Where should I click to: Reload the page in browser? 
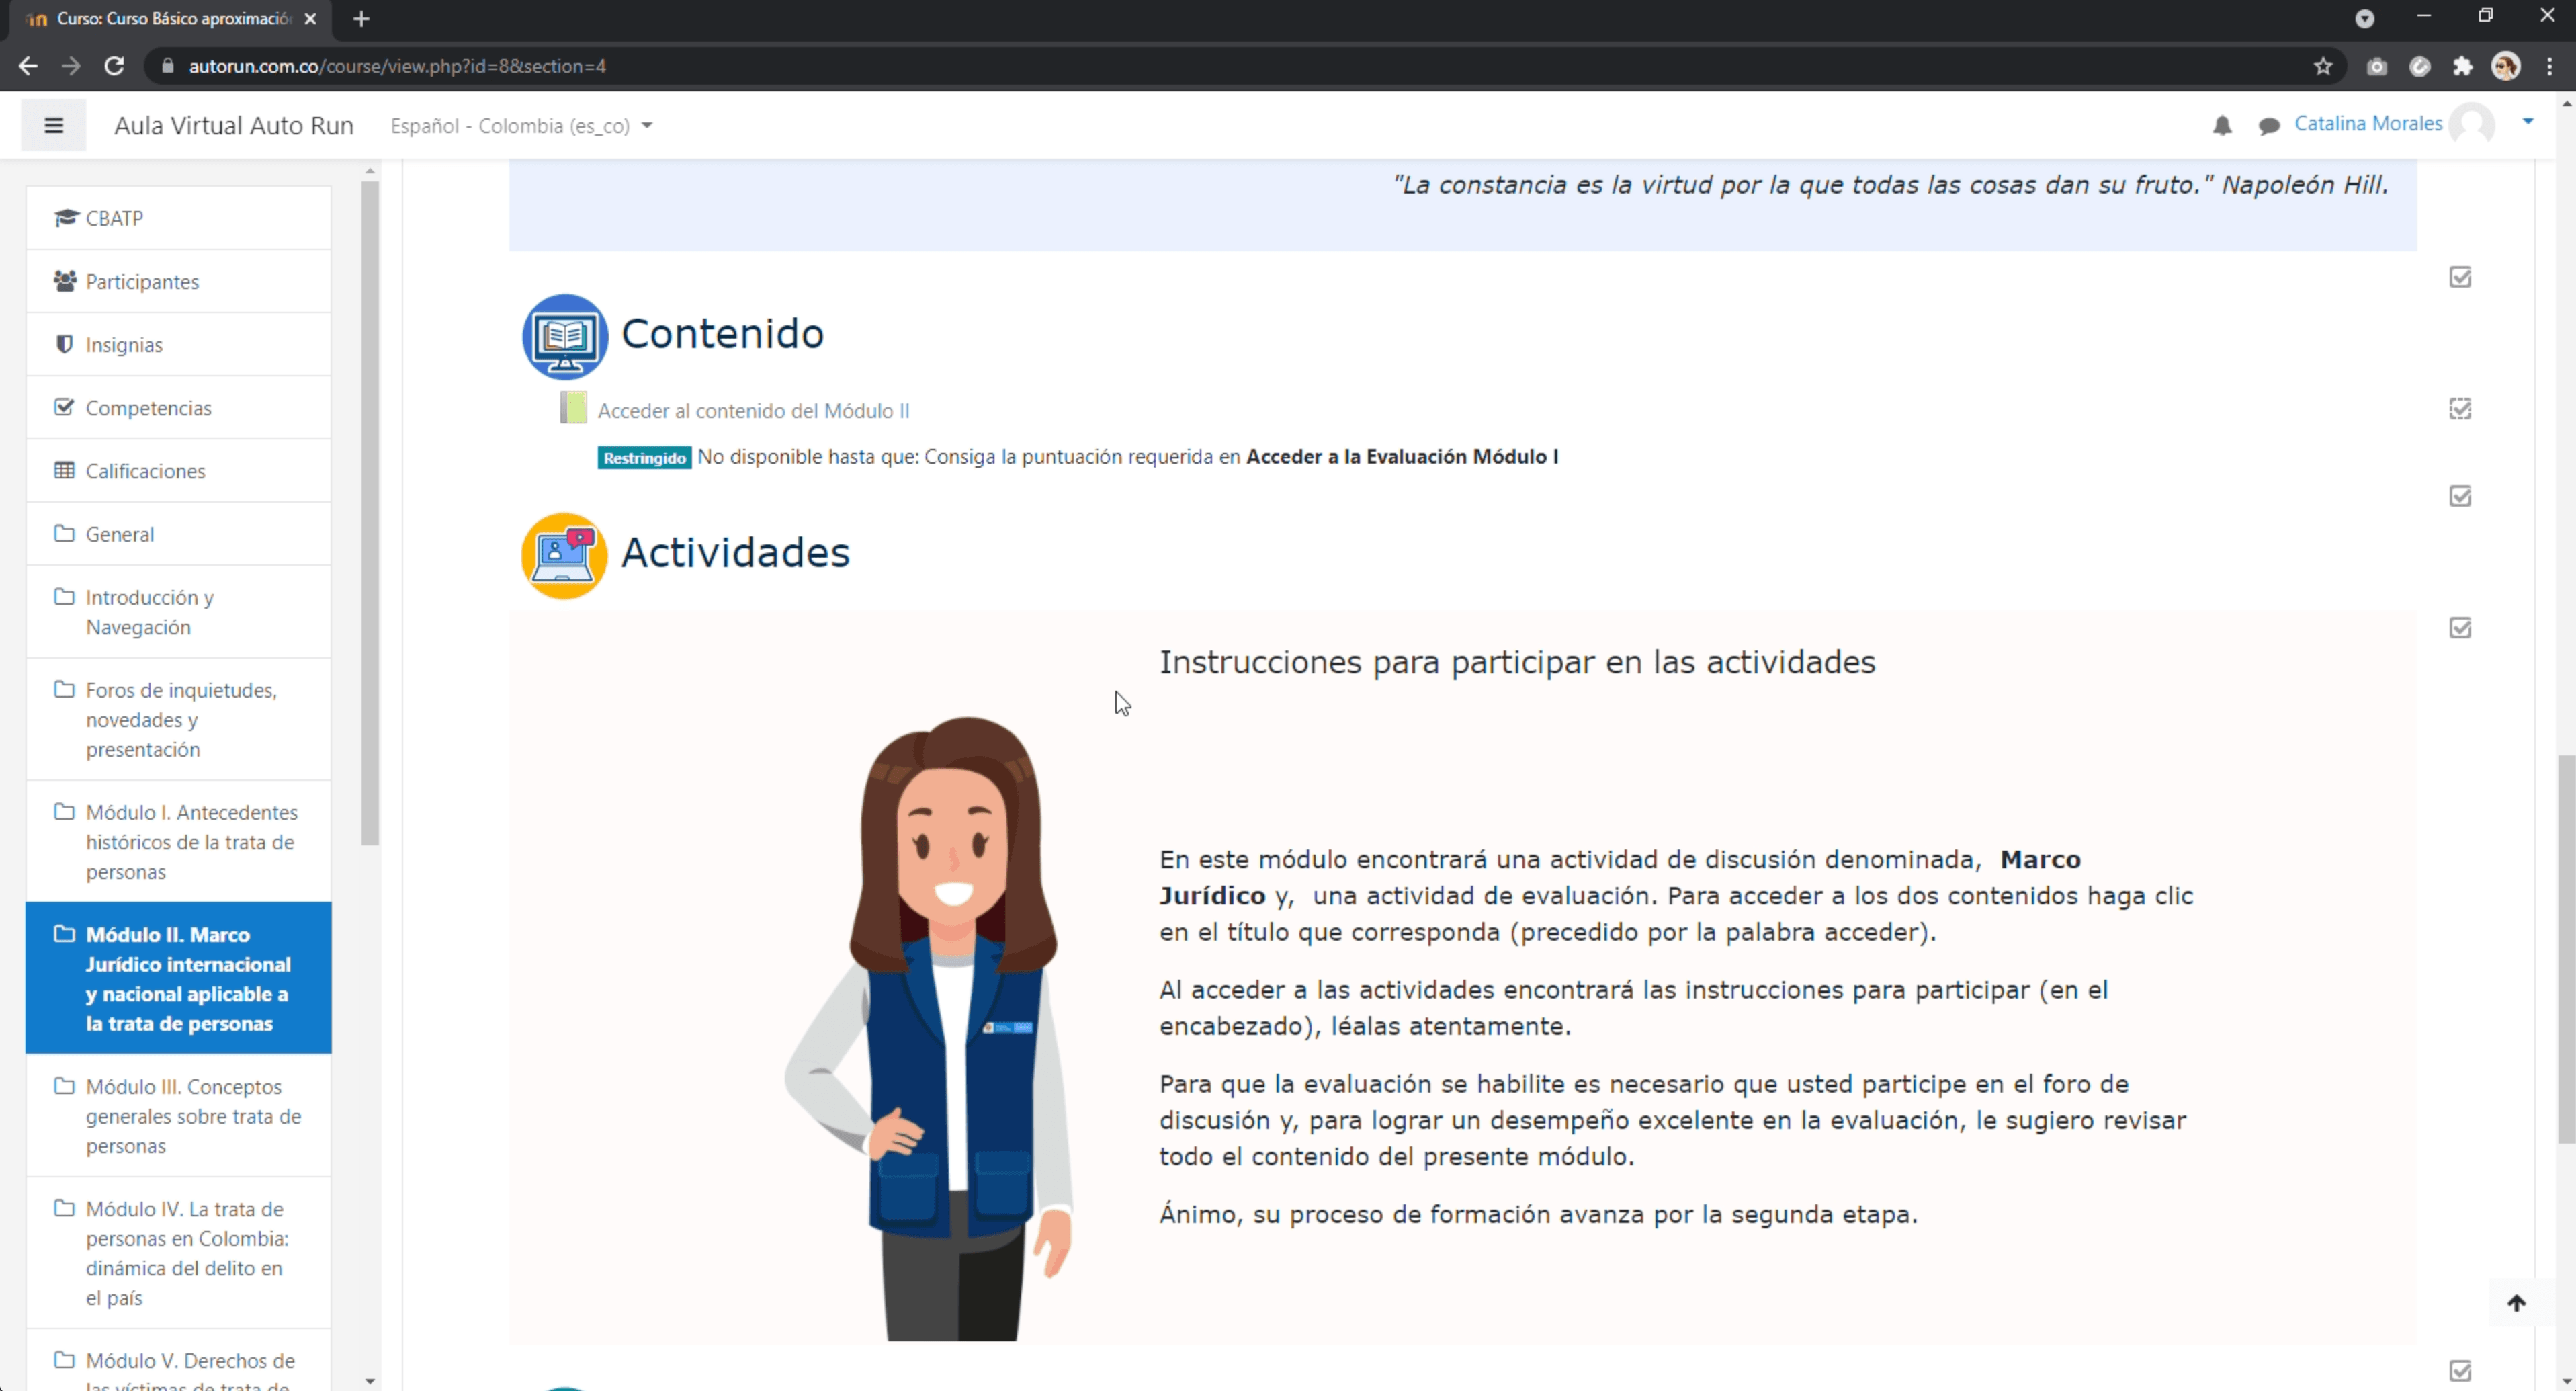[114, 66]
